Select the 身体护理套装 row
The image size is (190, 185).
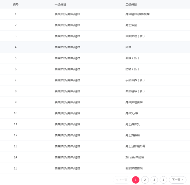tap(95, 102)
